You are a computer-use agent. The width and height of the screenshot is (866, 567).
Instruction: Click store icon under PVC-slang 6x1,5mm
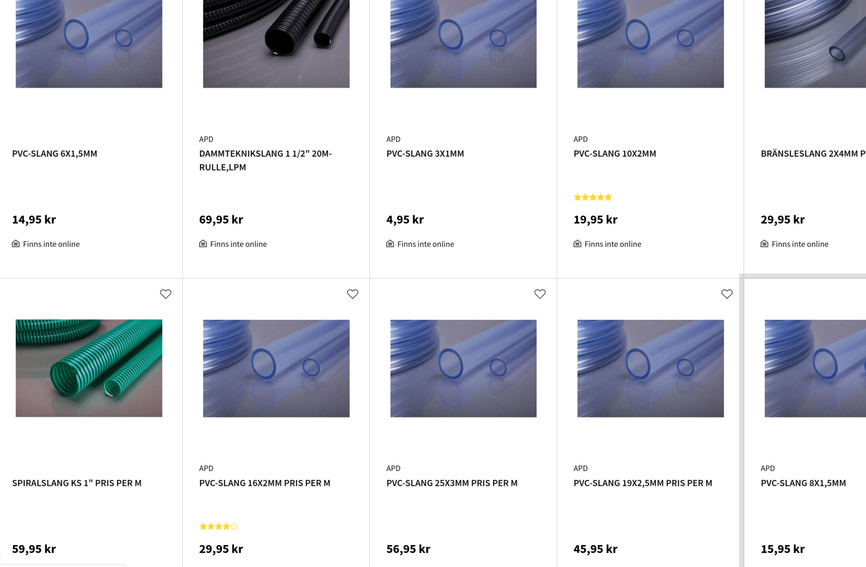point(16,244)
